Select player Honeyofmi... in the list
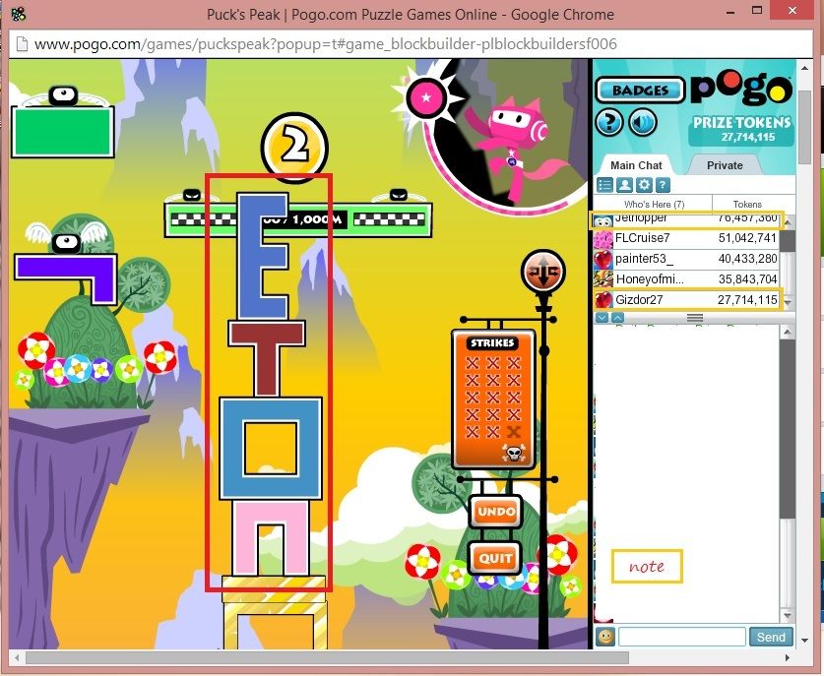824x676 pixels. click(686, 279)
